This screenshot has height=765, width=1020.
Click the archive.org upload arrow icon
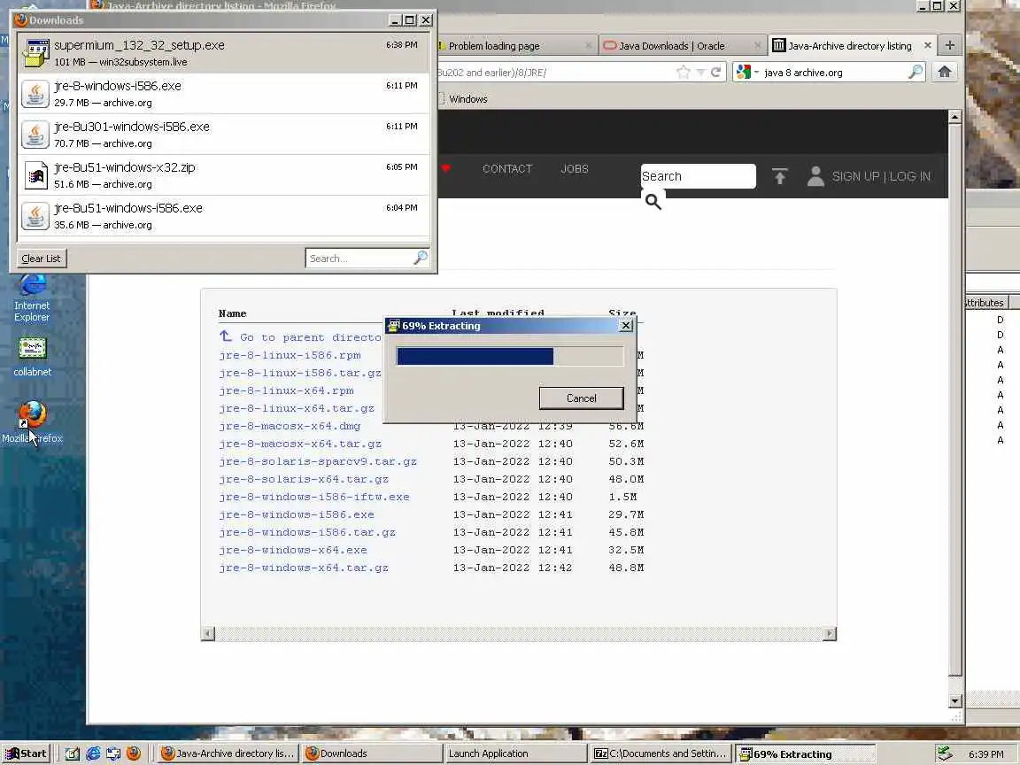779,176
